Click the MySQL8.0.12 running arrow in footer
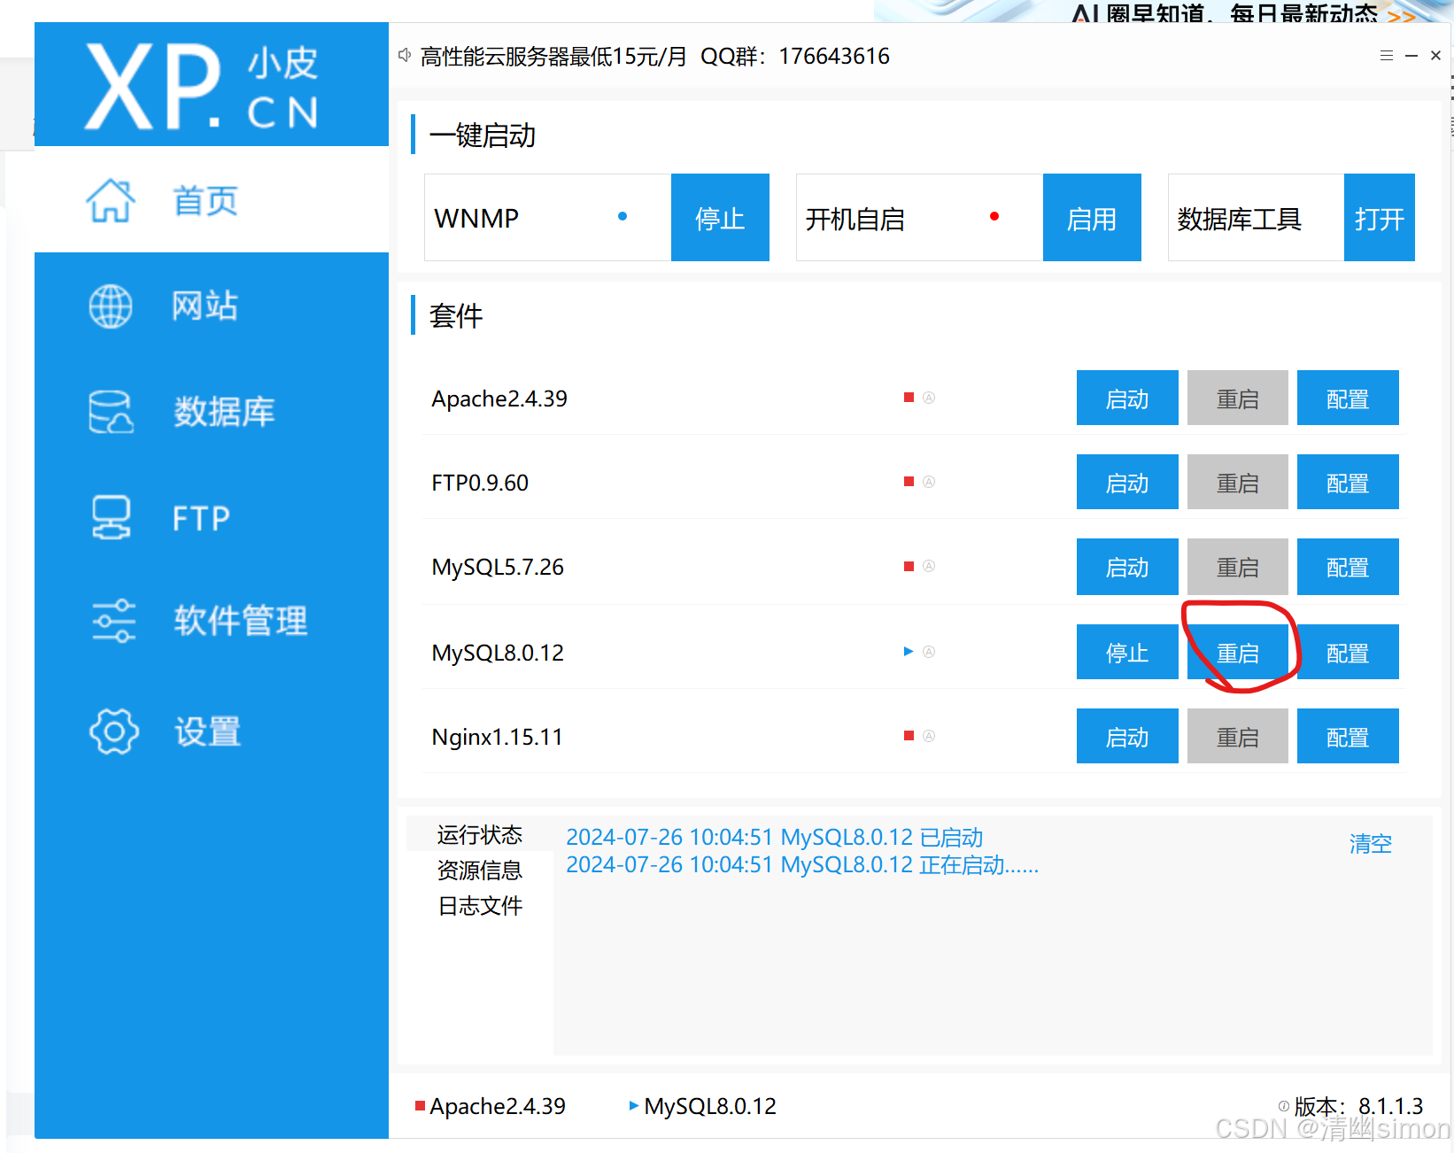Screen dimensions: 1454x1153 tap(634, 1105)
